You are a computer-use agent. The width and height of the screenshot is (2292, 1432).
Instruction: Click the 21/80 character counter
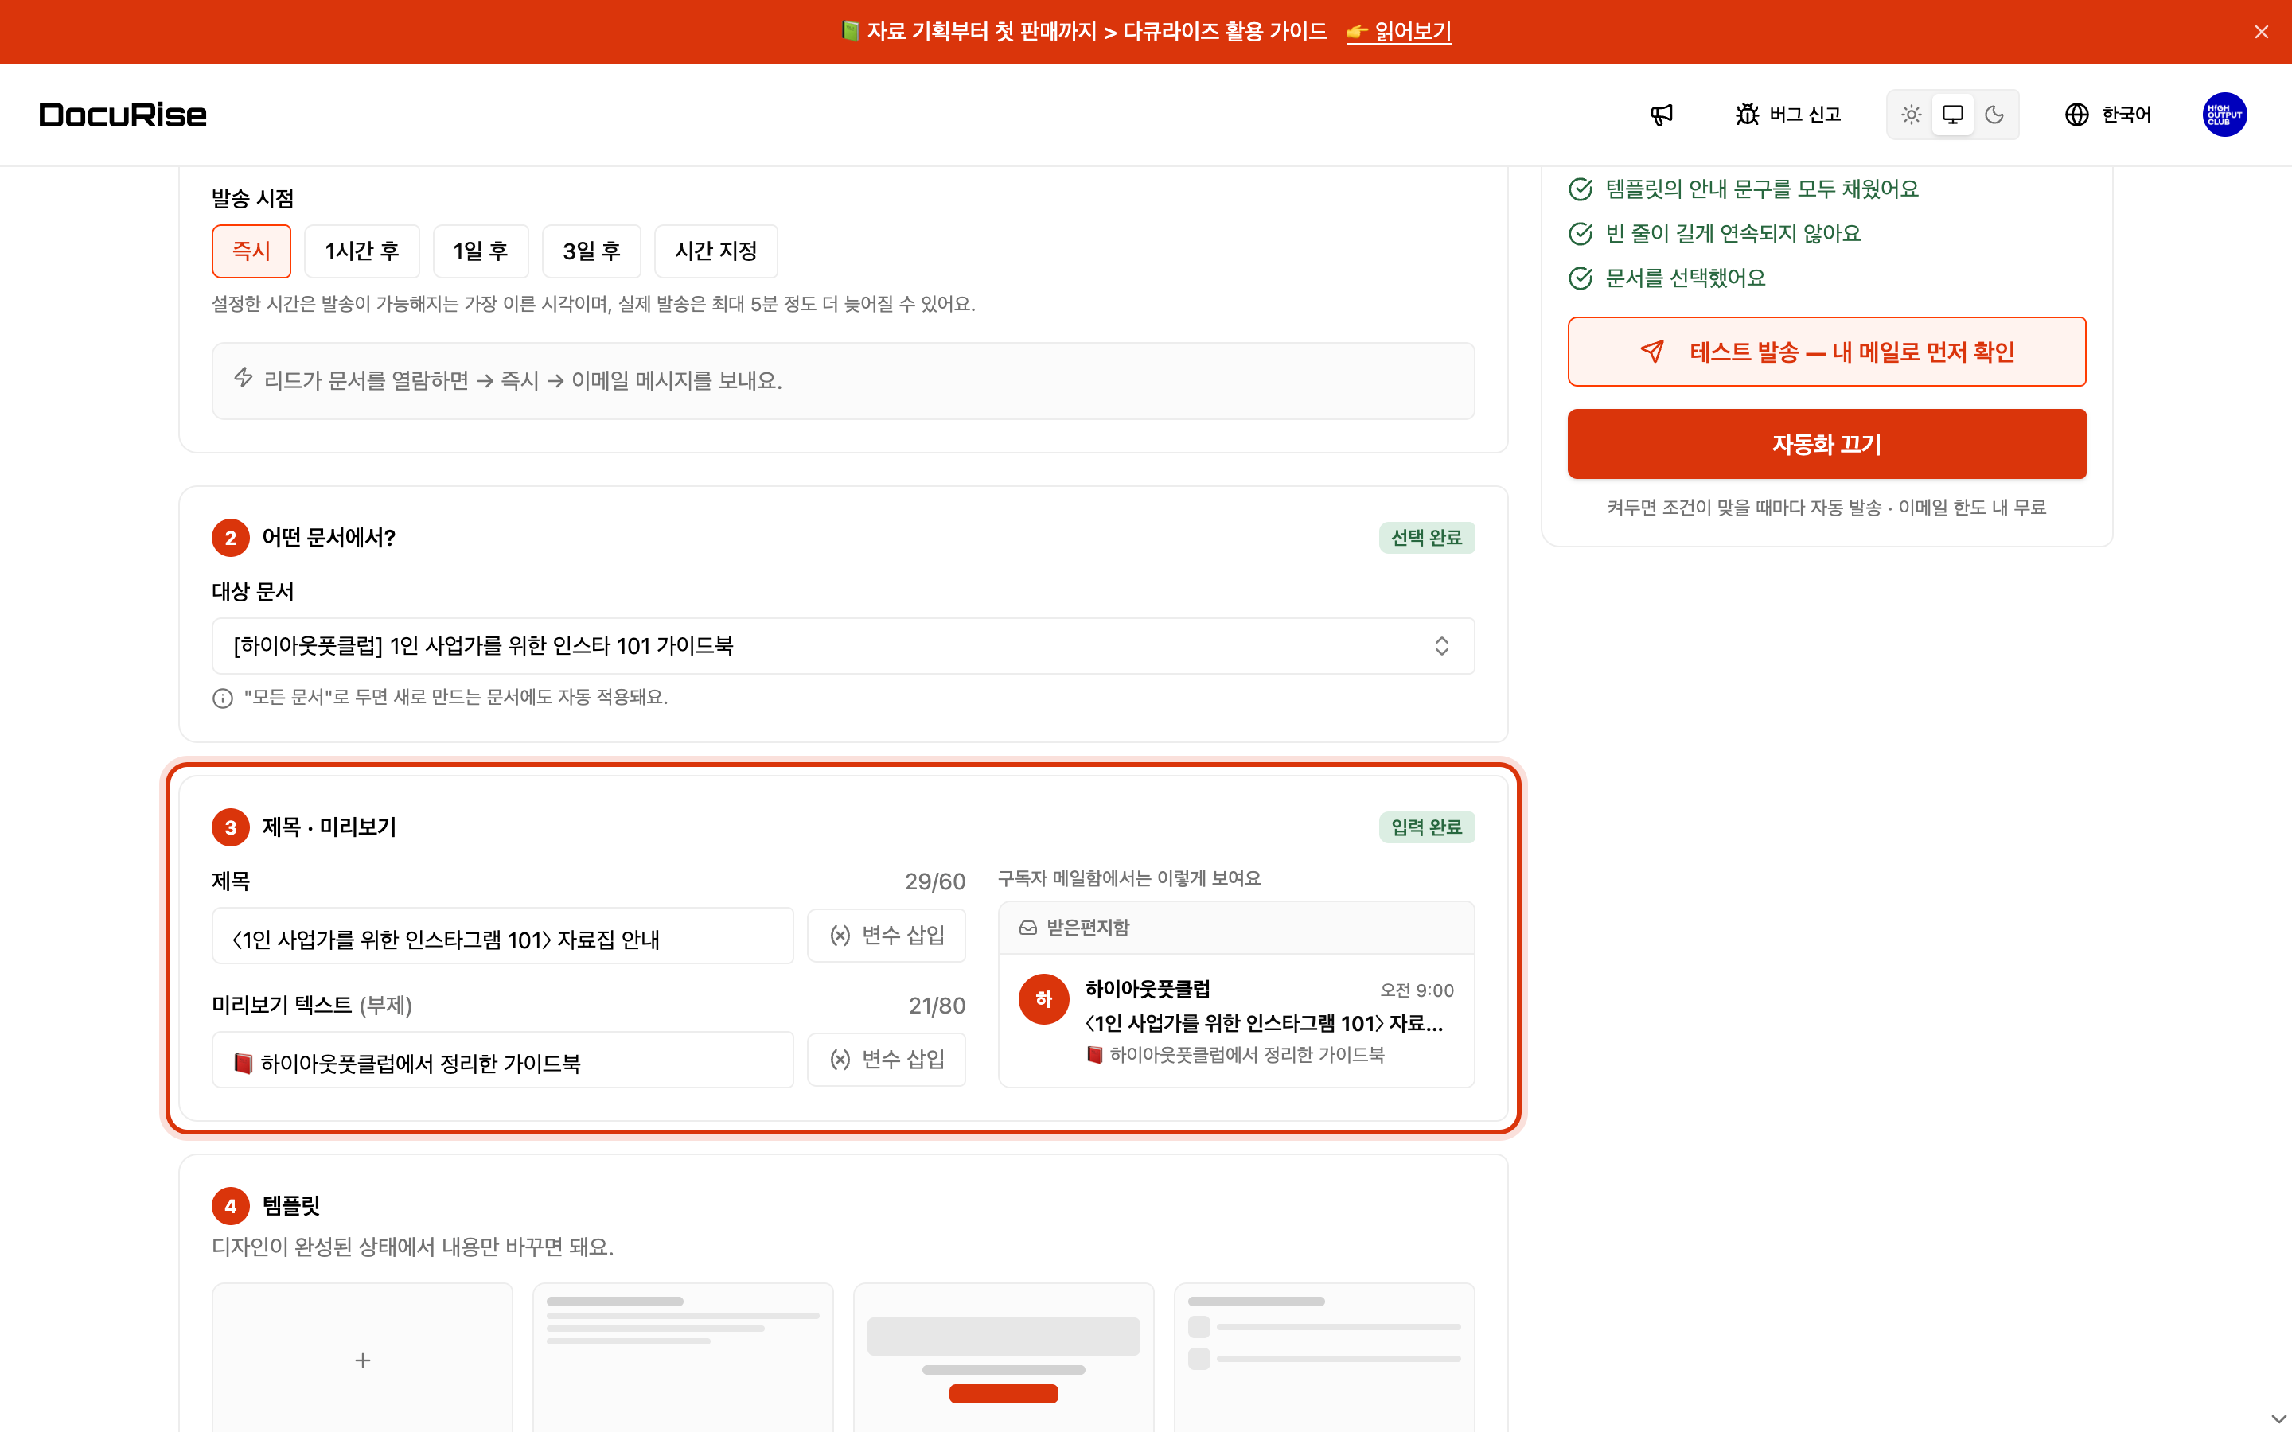937,1006
